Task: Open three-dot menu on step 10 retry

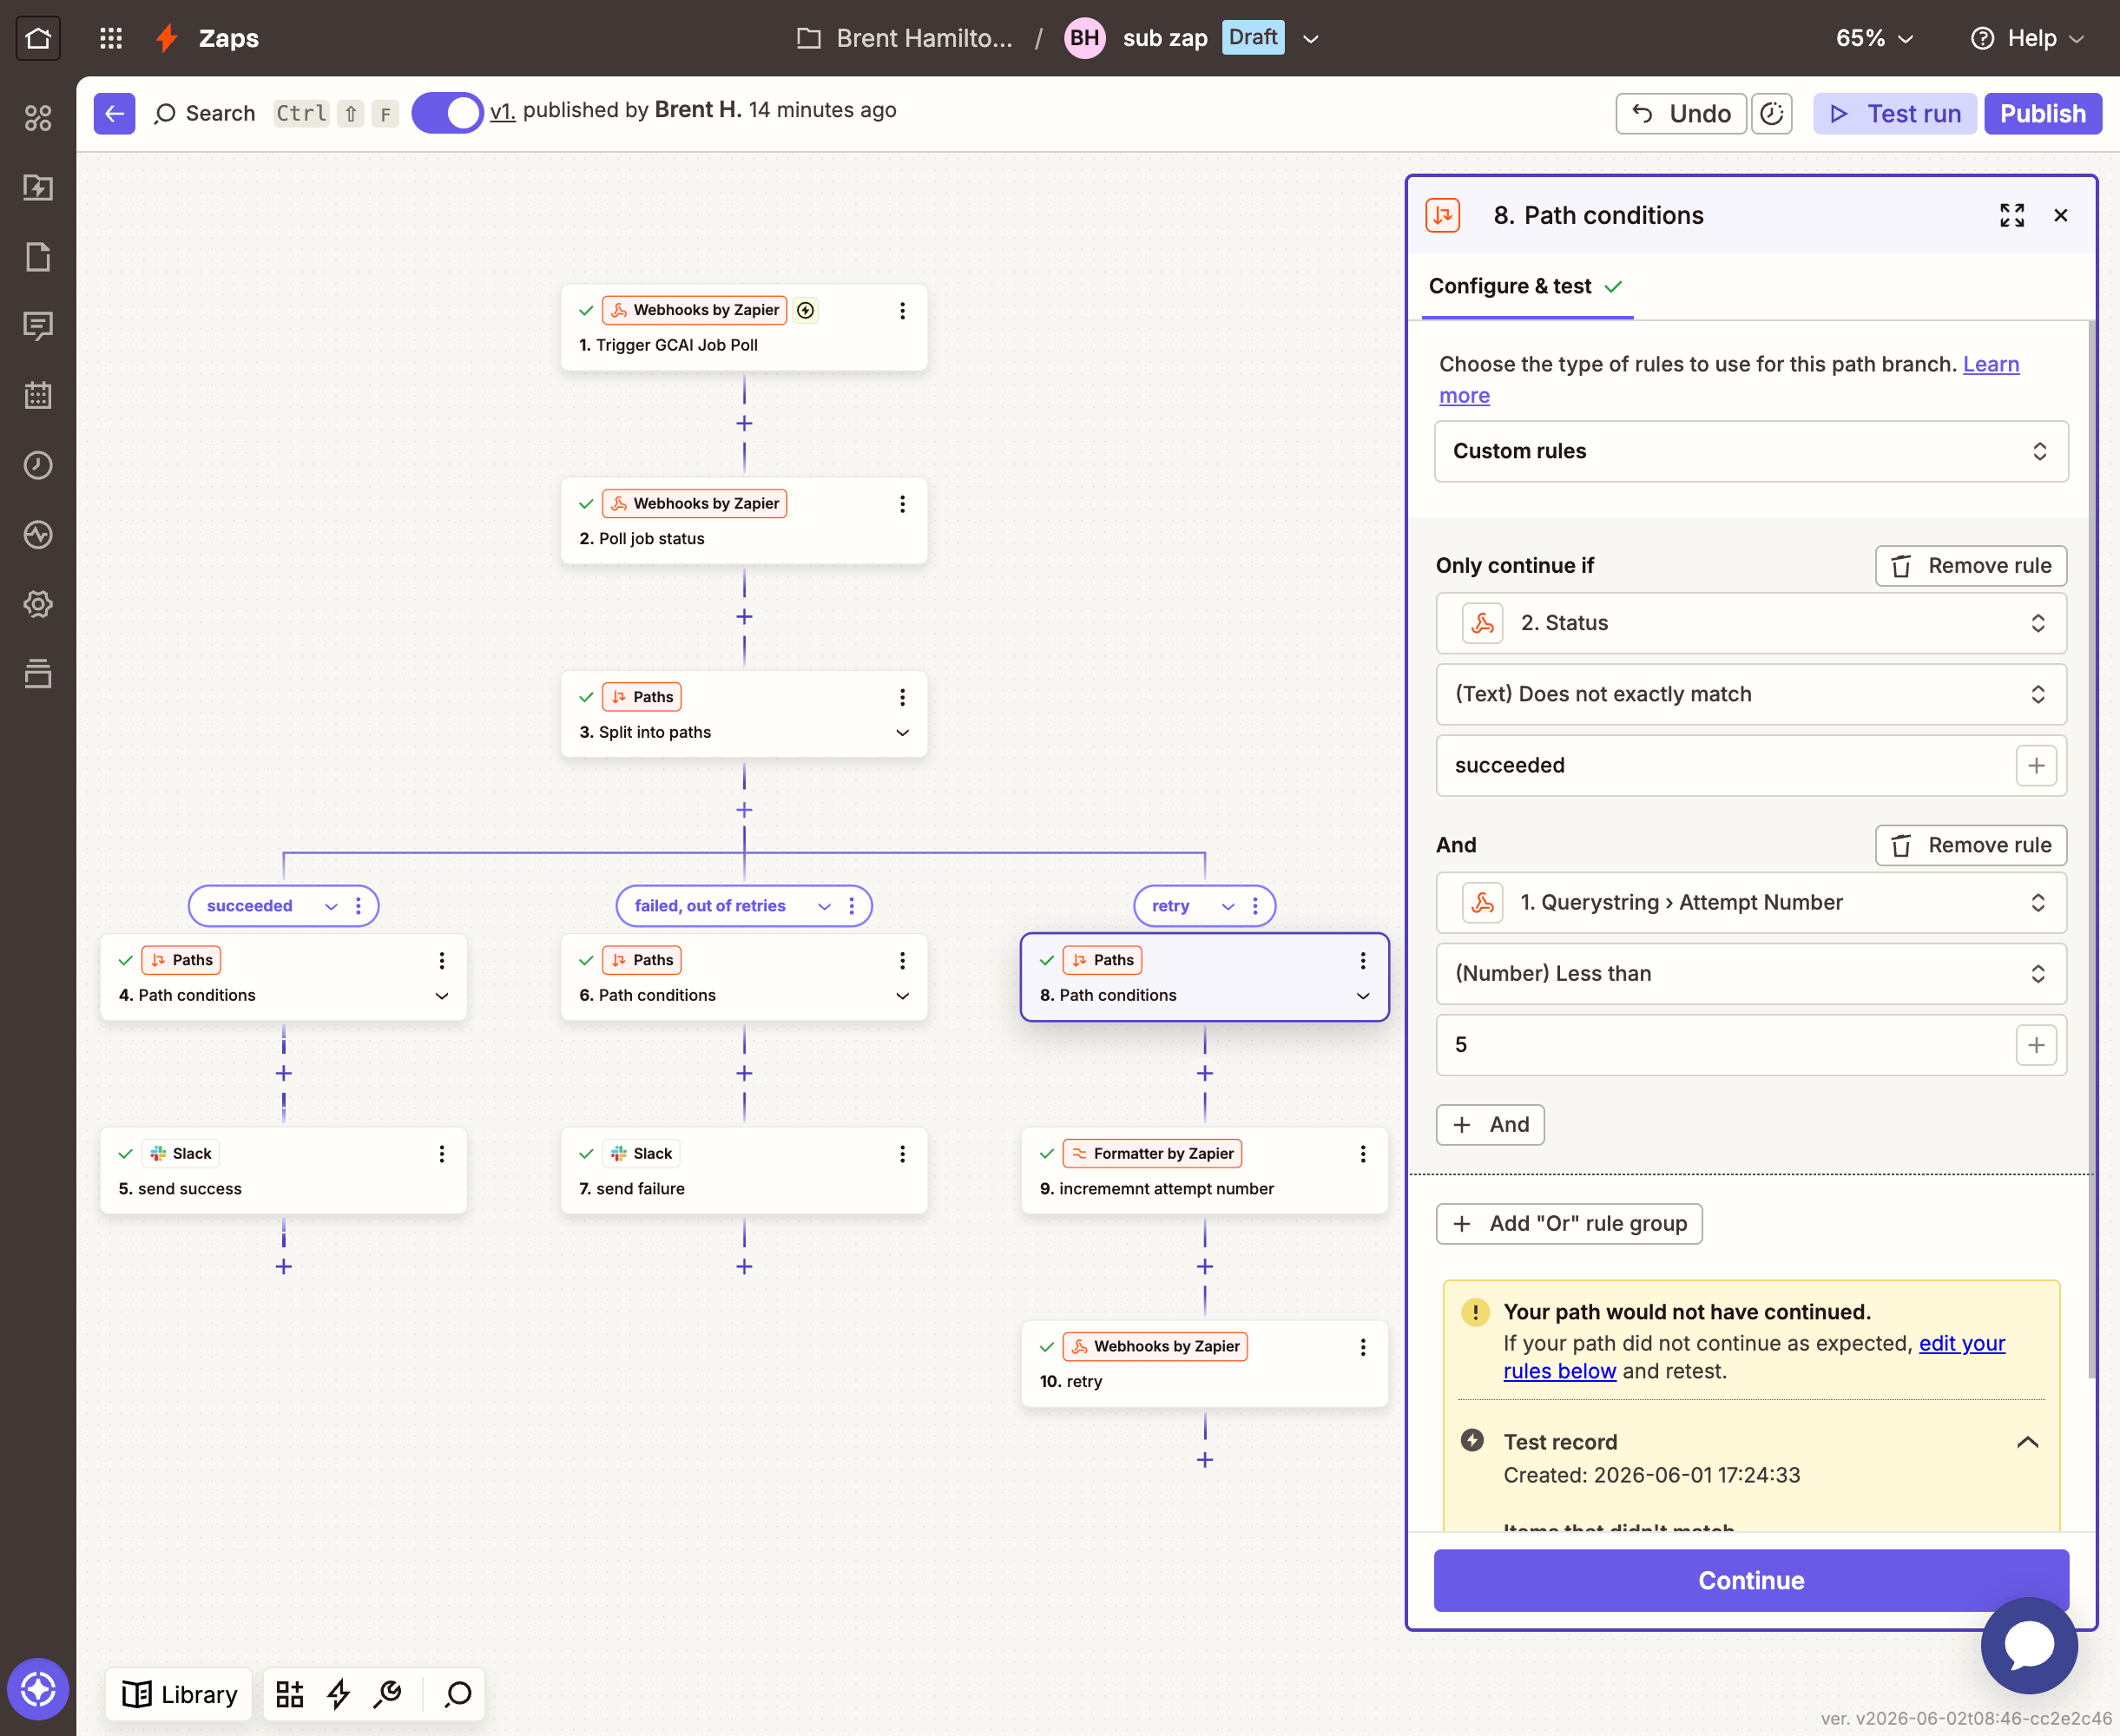Action: 1362,1347
